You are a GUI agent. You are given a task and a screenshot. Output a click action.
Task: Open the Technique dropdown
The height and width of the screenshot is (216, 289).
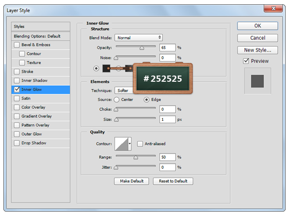pos(123,90)
